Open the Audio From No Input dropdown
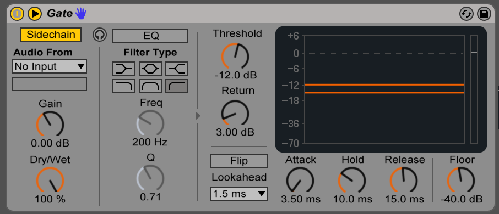This screenshot has height=214, width=499. point(50,66)
